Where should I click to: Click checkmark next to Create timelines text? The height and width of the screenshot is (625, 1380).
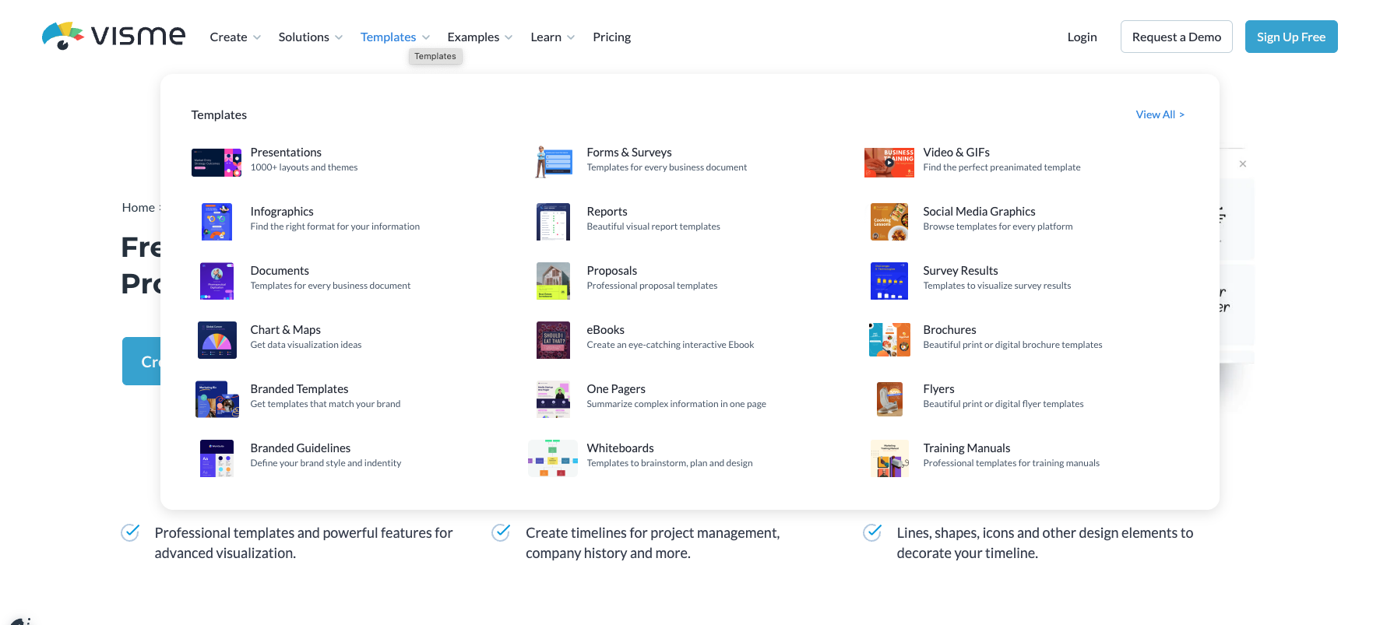pyautogui.click(x=501, y=532)
